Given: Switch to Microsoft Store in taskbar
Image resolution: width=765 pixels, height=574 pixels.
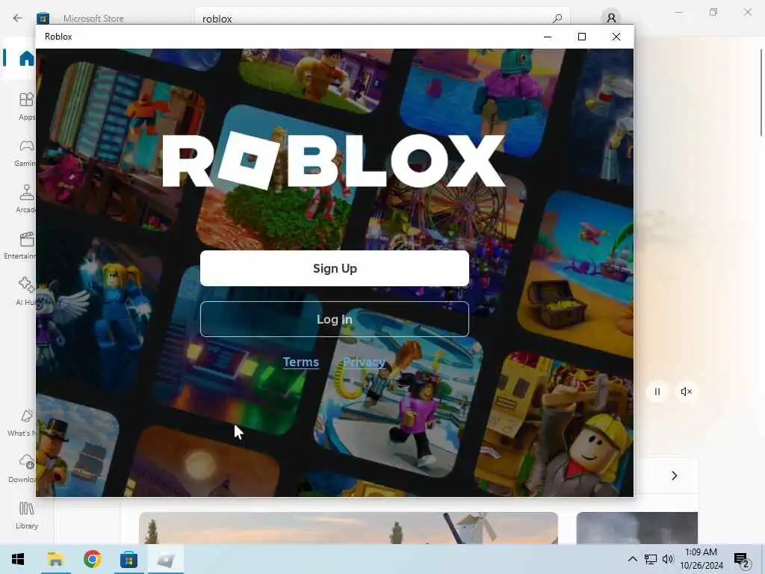Looking at the screenshot, I should (128, 559).
